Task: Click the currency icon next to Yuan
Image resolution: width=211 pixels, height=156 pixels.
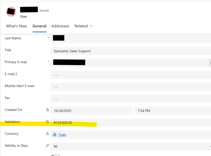Action: tap(55, 134)
